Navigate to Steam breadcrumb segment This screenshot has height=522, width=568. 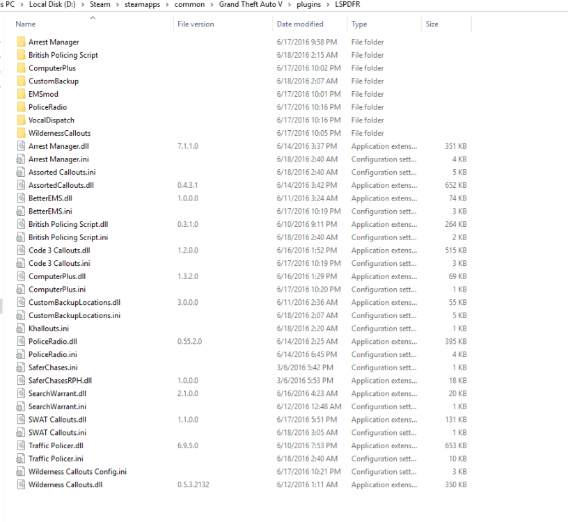100,5
